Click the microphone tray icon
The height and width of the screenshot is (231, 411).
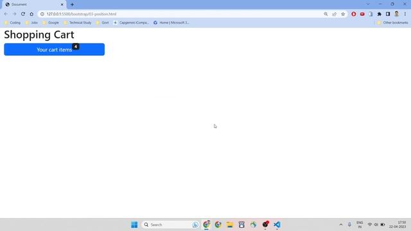tap(349, 225)
